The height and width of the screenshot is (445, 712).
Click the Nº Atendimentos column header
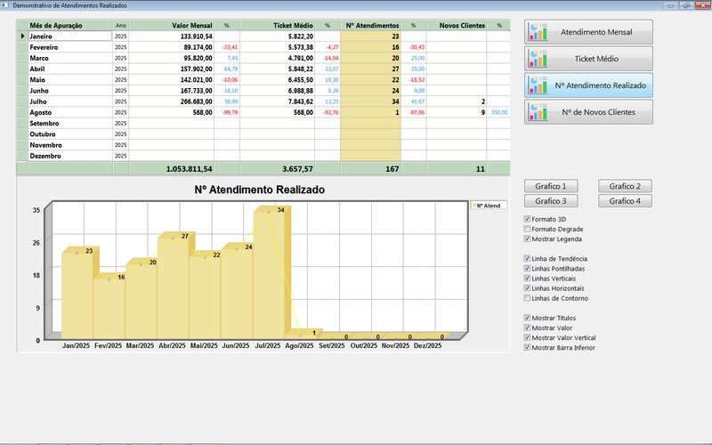[371, 26]
